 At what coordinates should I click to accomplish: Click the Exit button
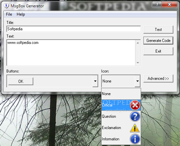click(158, 51)
